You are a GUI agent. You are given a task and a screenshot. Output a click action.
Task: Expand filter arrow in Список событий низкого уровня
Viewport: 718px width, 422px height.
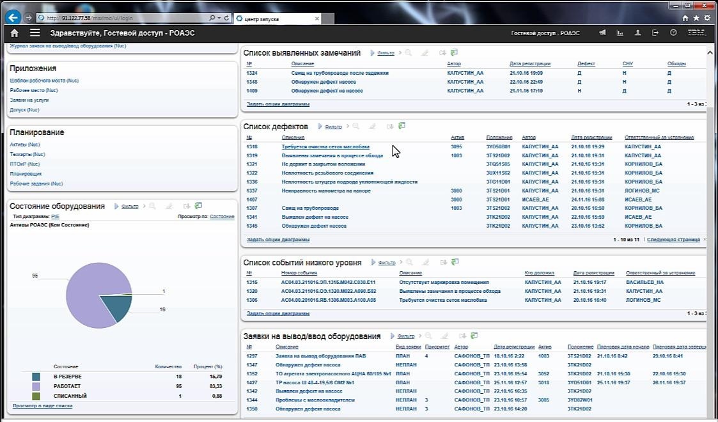tap(373, 262)
